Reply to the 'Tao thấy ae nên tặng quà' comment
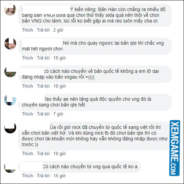 tap(43, 114)
